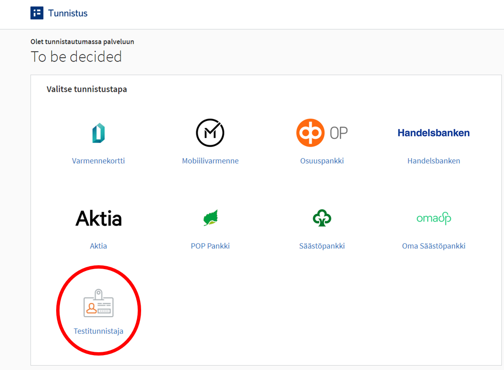Open the Aktia text link below logo

[98, 246]
